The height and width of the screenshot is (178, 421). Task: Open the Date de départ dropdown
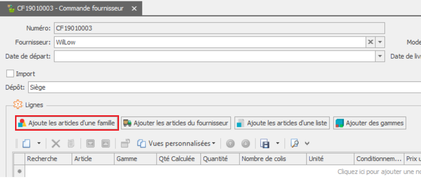tap(380, 56)
